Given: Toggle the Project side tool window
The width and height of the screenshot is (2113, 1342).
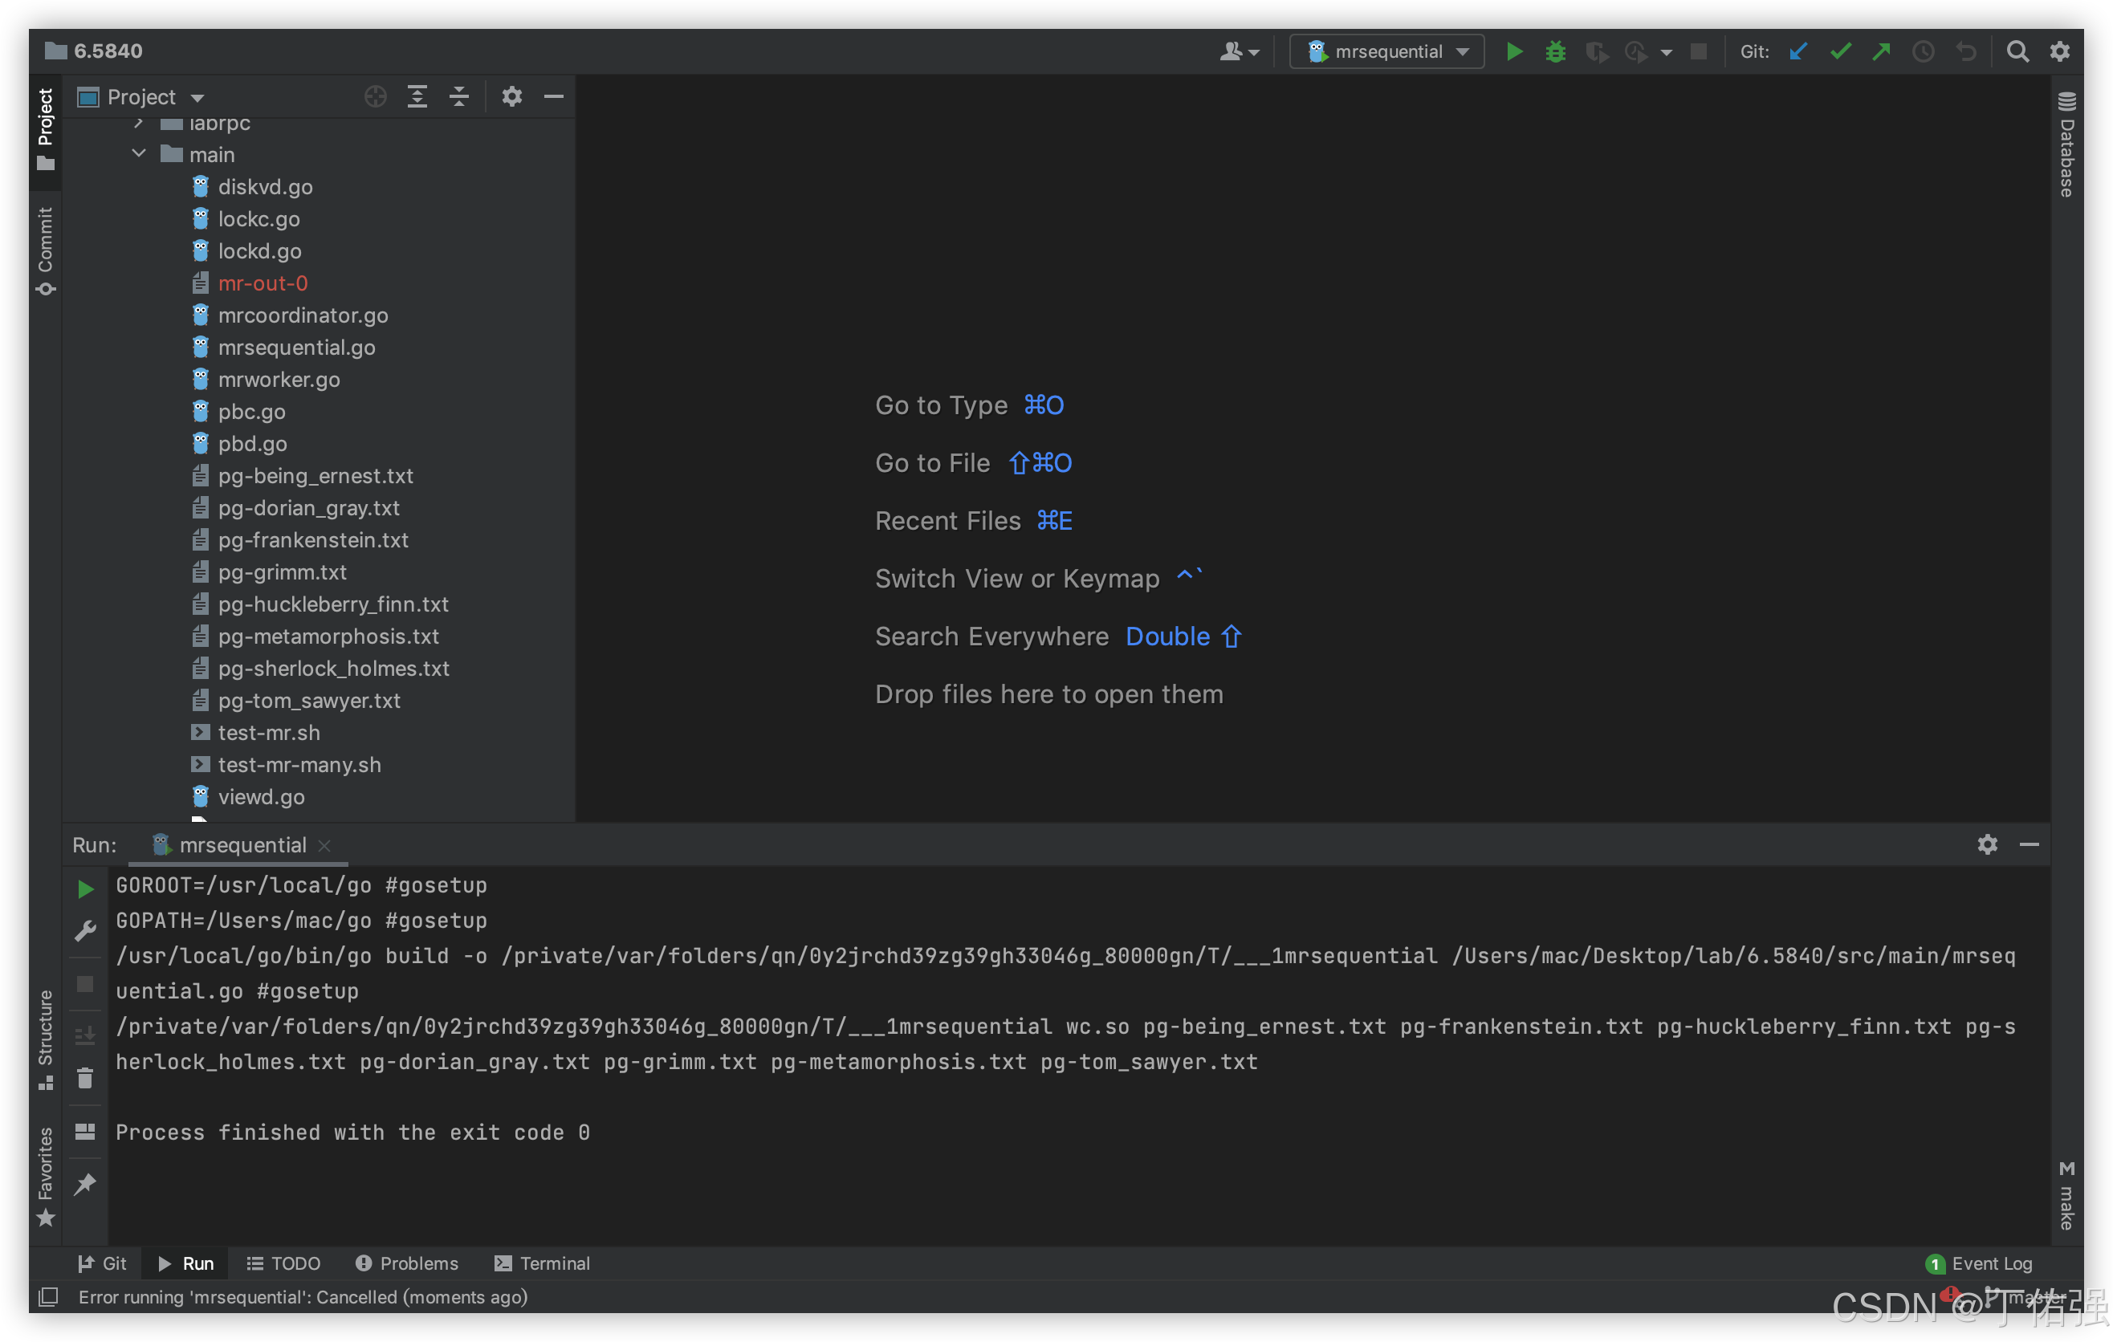Looking at the screenshot, I should click(x=46, y=130).
